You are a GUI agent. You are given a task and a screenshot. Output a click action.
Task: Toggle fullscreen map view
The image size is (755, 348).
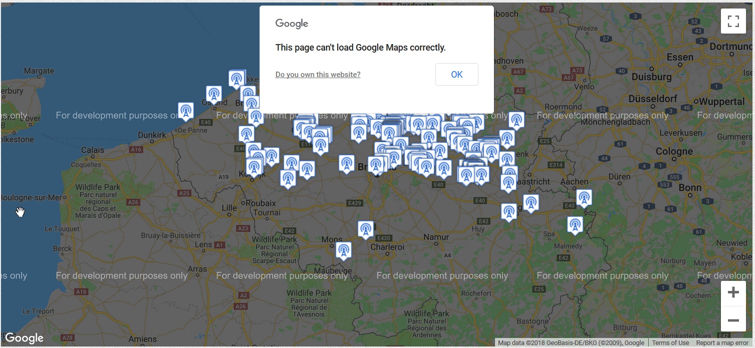[x=733, y=21]
